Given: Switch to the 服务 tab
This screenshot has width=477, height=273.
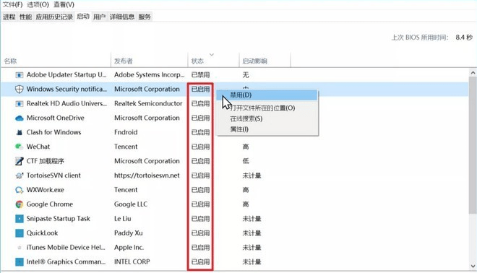Looking at the screenshot, I should [145, 17].
